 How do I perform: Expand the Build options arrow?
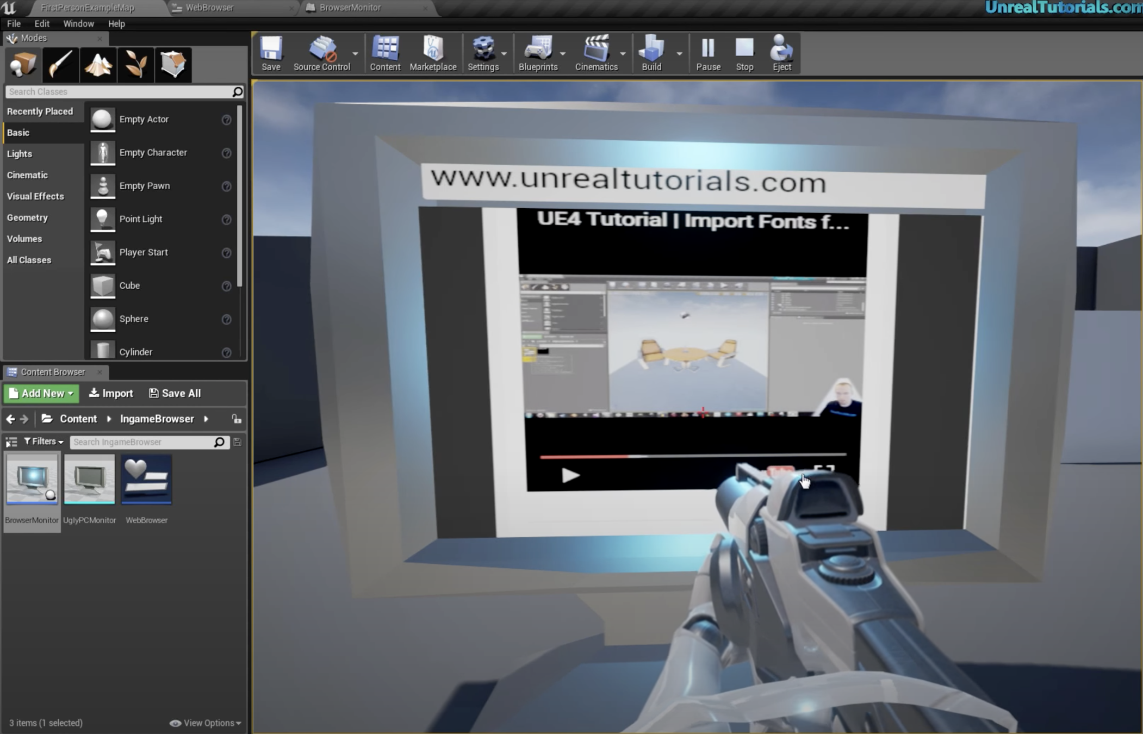679,53
